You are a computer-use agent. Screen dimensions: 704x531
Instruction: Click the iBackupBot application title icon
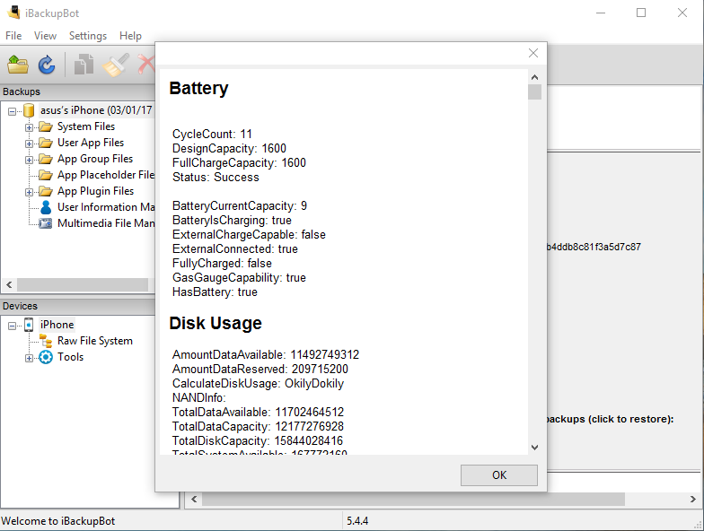(14, 13)
